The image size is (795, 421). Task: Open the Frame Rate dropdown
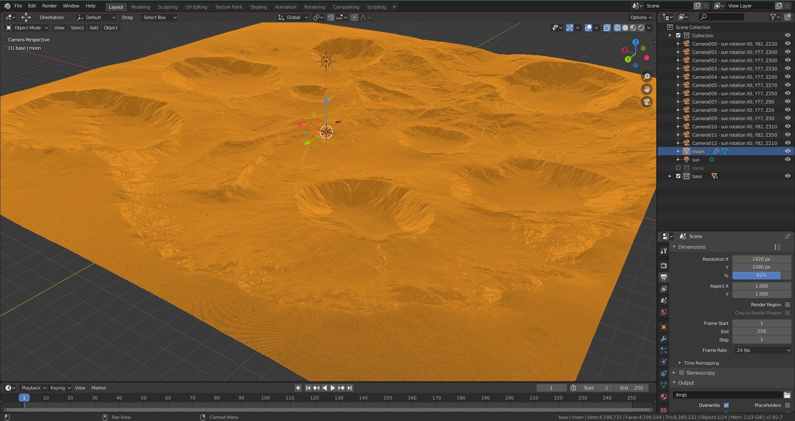762,350
